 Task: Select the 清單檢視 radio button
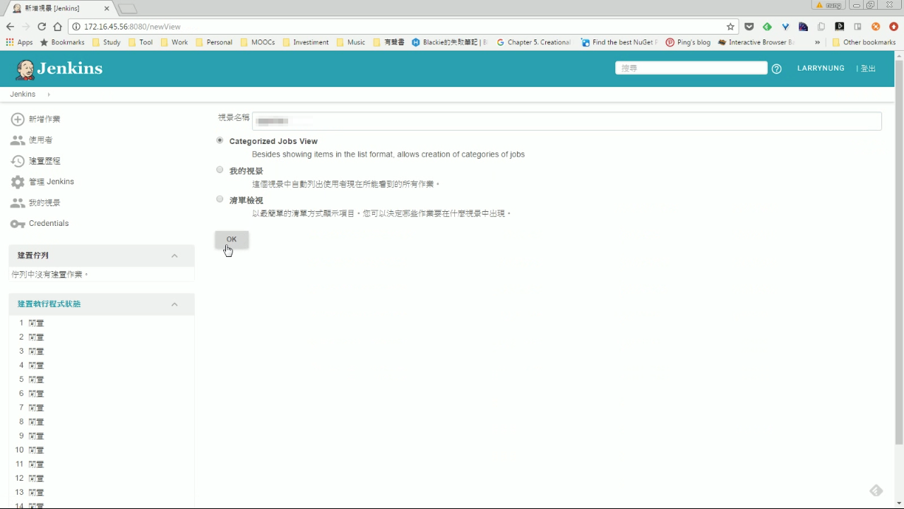pyautogui.click(x=220, y=200)
